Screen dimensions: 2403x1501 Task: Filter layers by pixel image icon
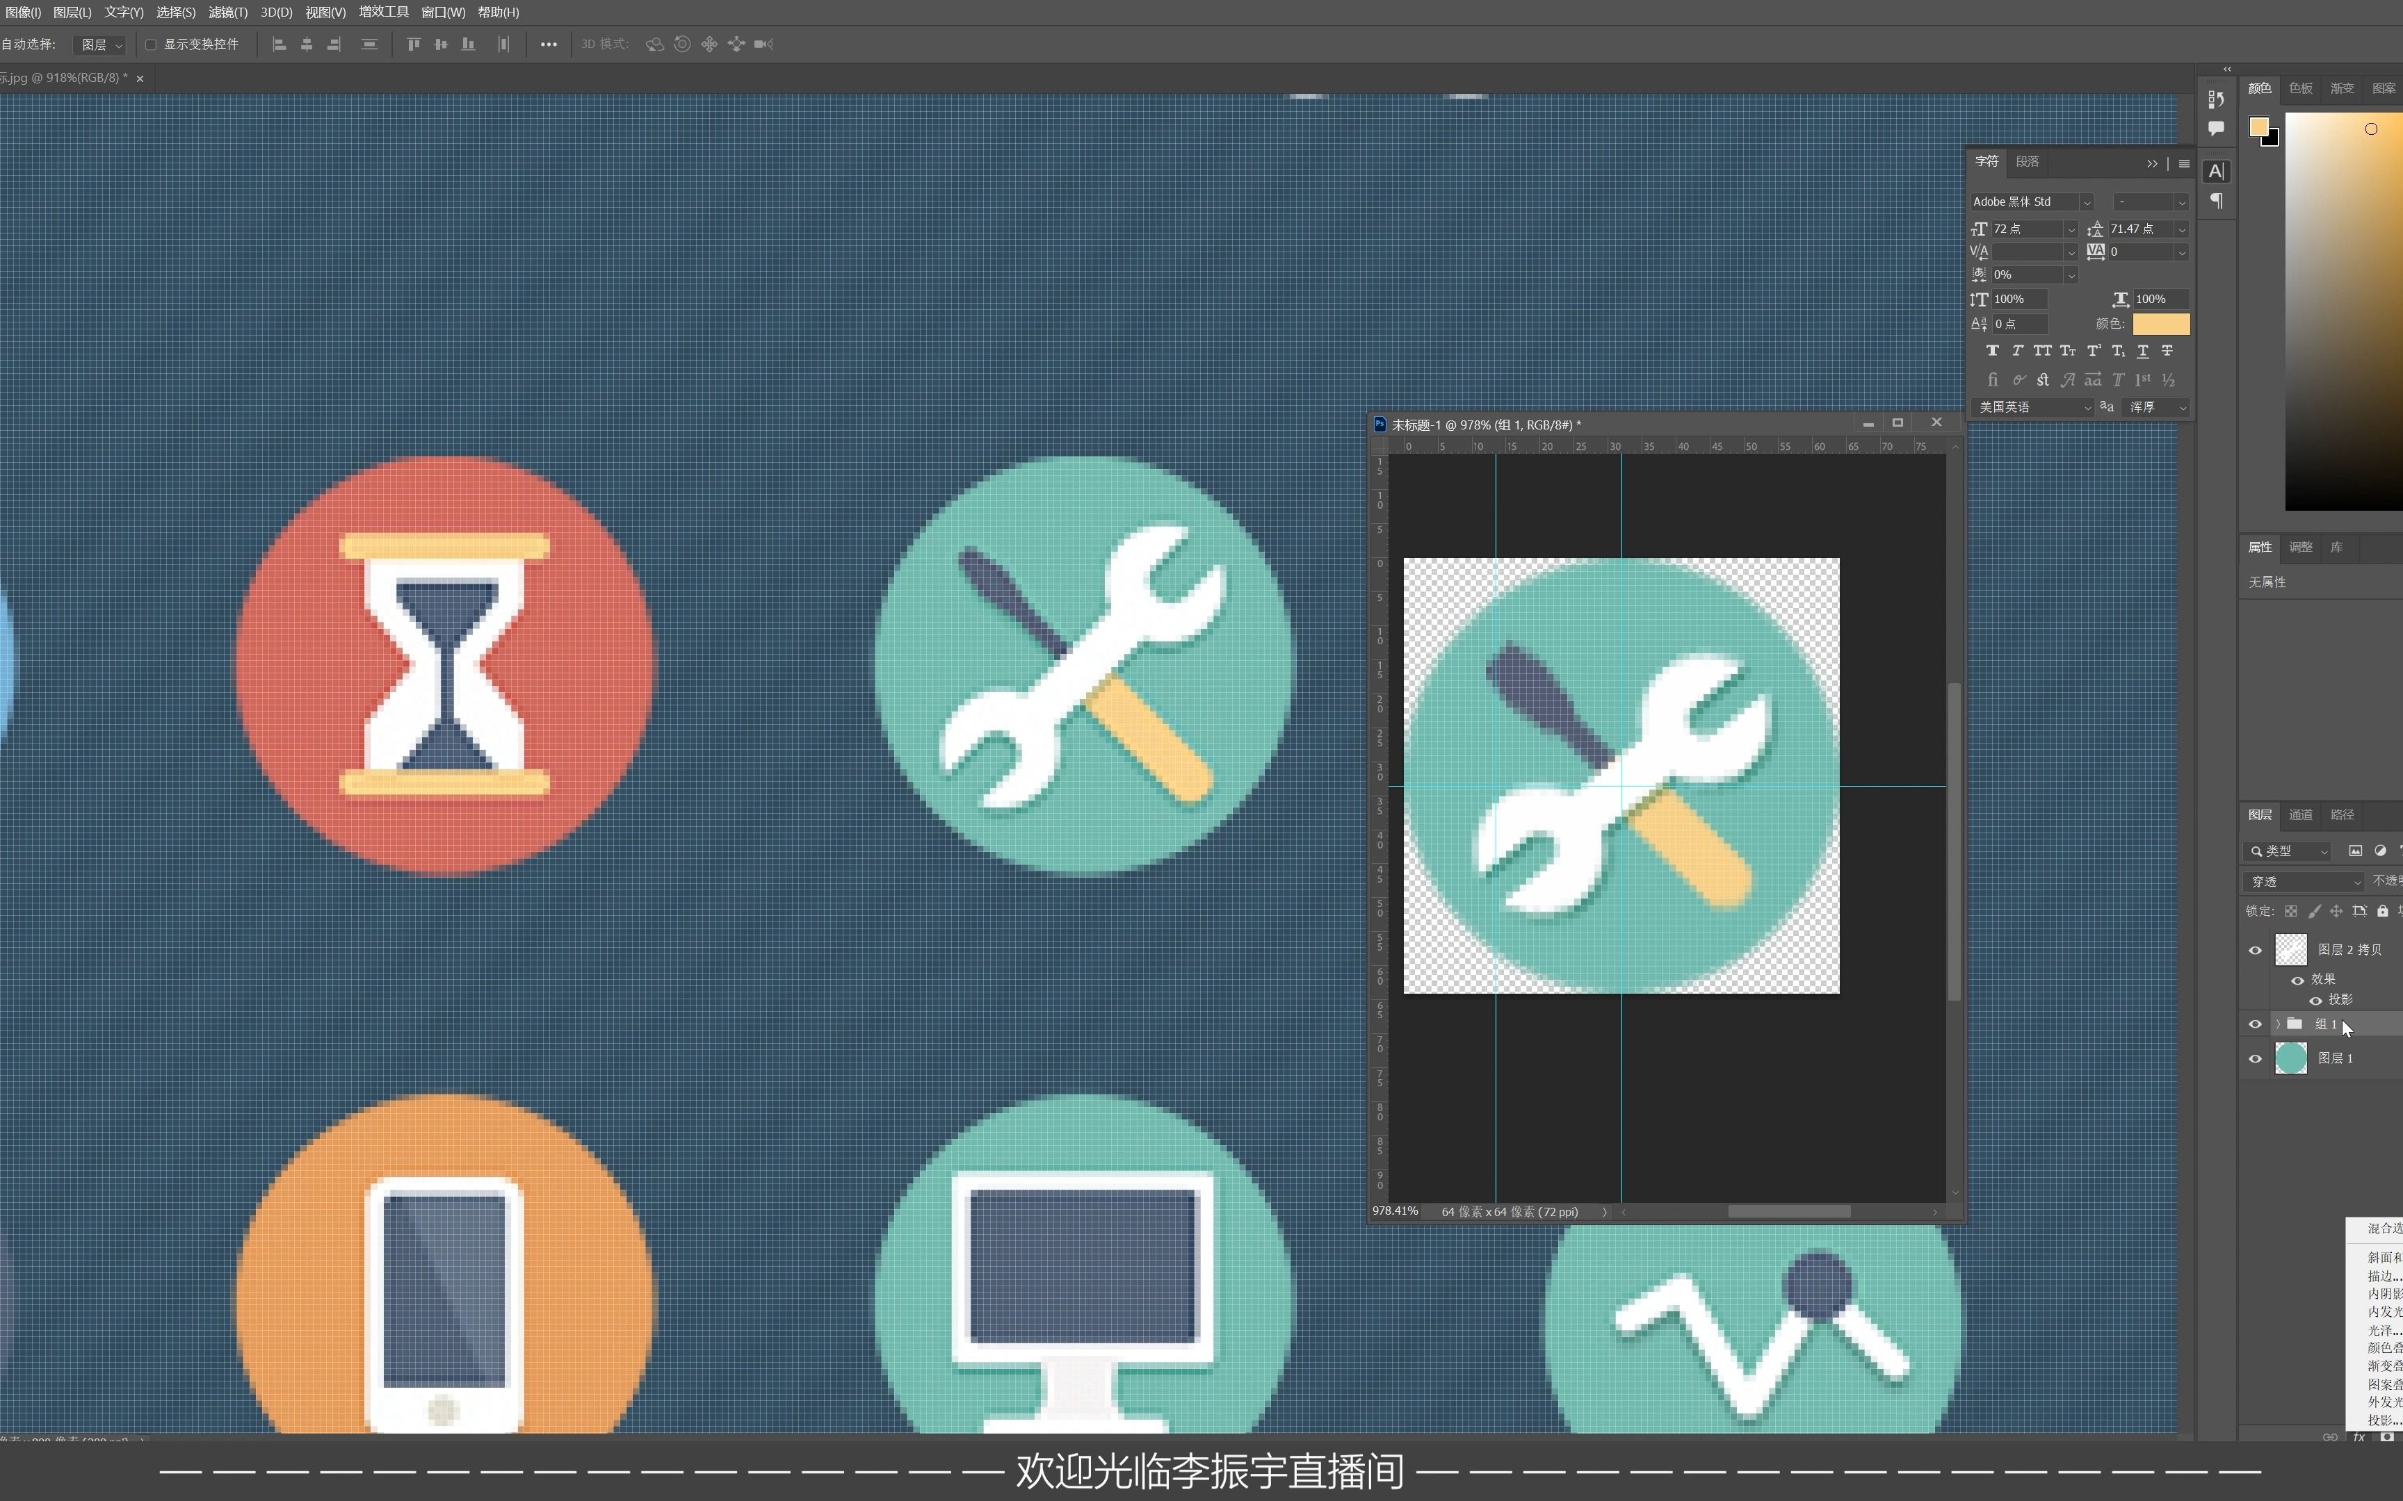click(2355, 851)
